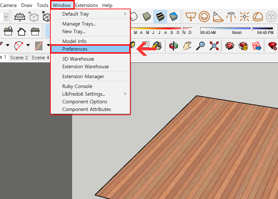
Task: Select the Pan hand tool
Action: point(187,46)
